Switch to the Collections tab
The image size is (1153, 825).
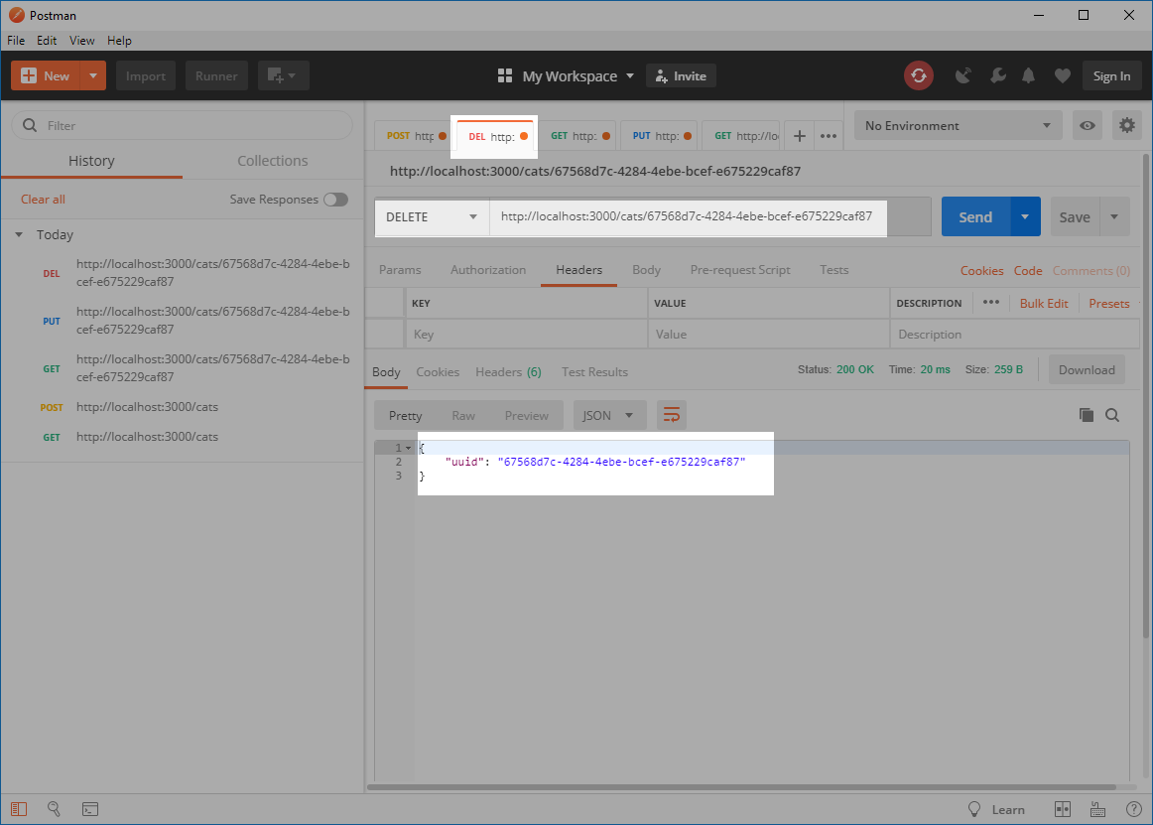pos(273,161)
